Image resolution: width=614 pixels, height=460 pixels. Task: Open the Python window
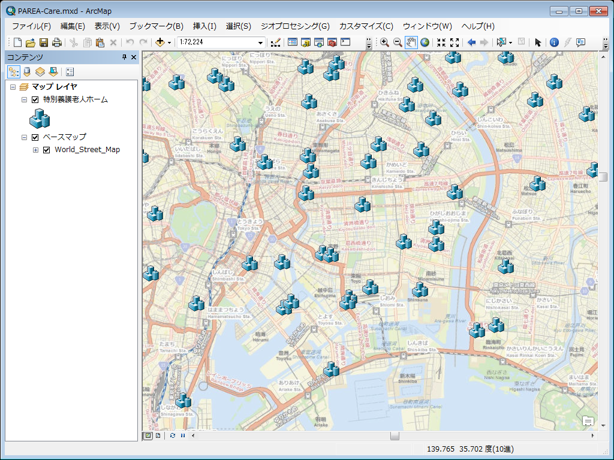[x=345, y=43]
